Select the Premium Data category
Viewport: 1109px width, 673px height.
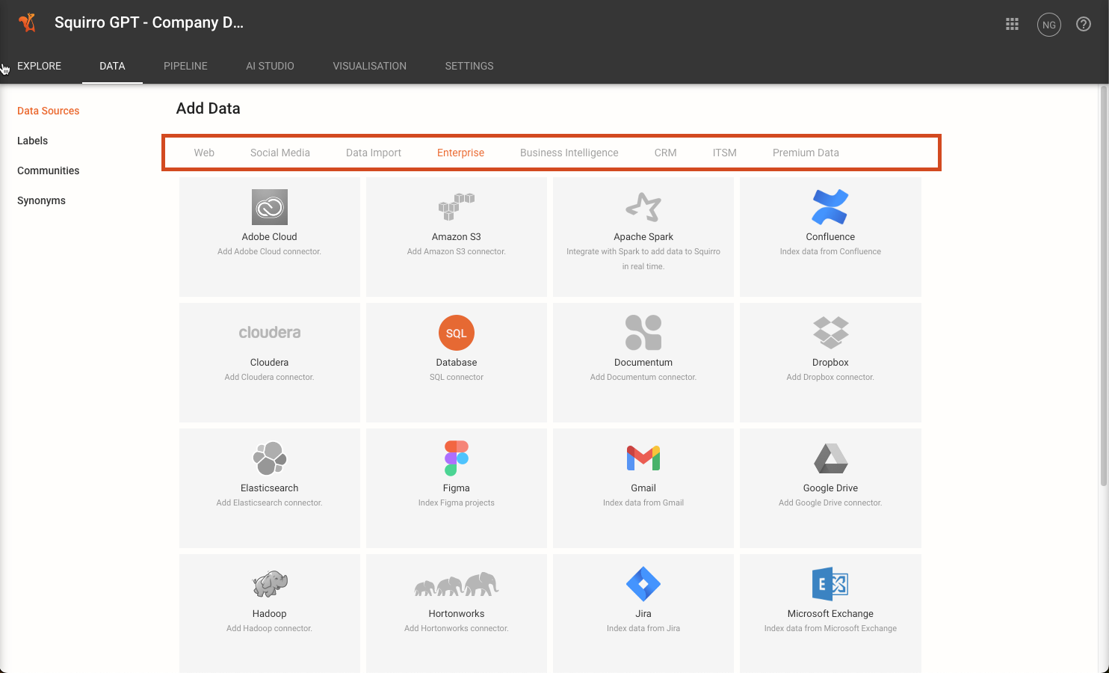(806, 153)
